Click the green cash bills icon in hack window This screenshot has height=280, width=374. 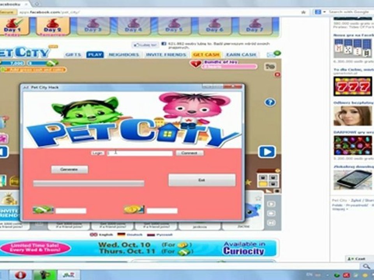point(43,210)
